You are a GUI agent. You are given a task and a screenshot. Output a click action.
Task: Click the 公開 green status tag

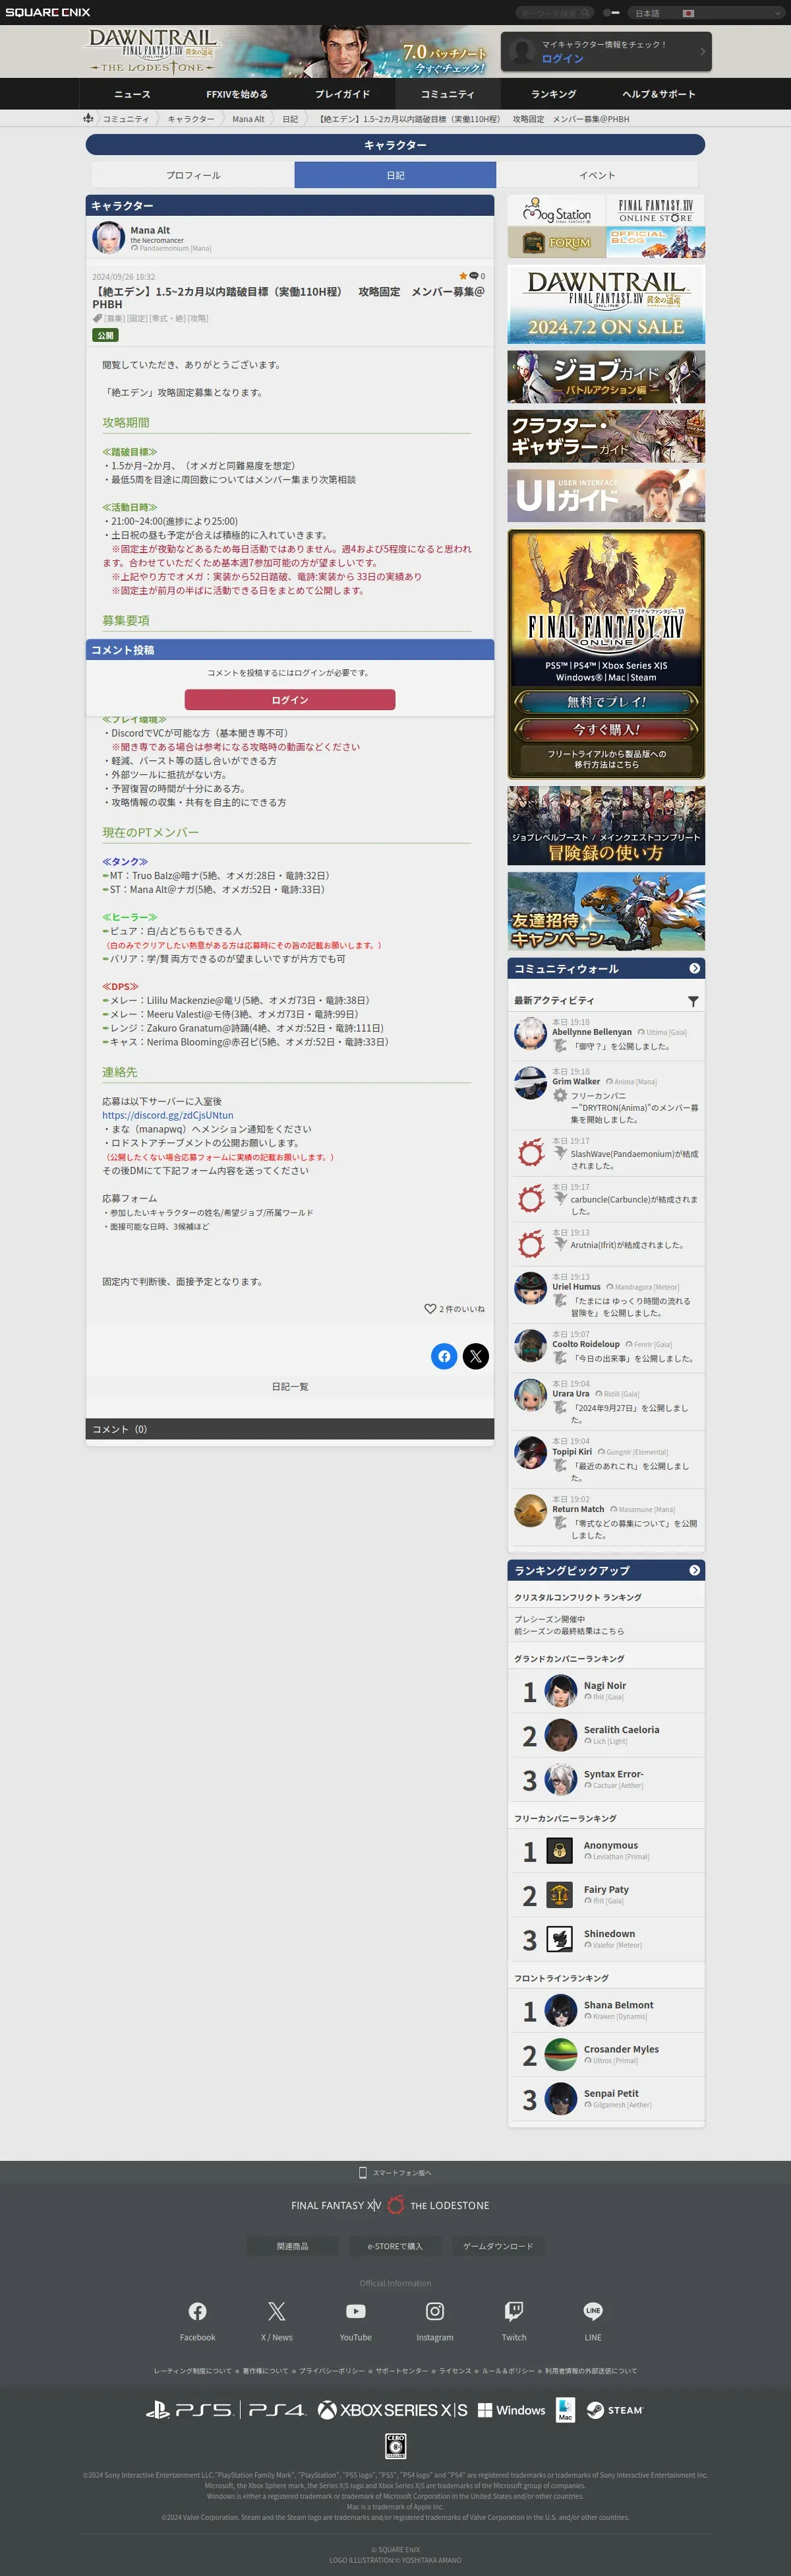click(x=105, y=336)
